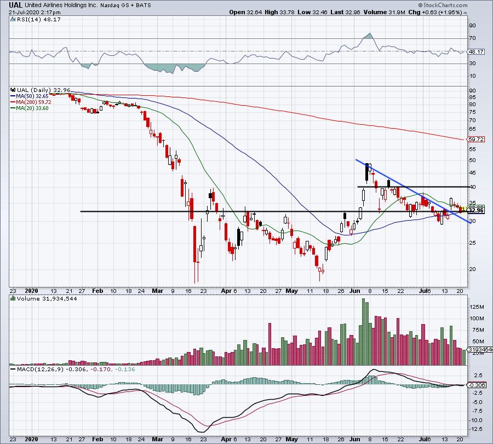
Task: Click the Chg +0.63 (+1.95%) value
Action: point(435,12)
